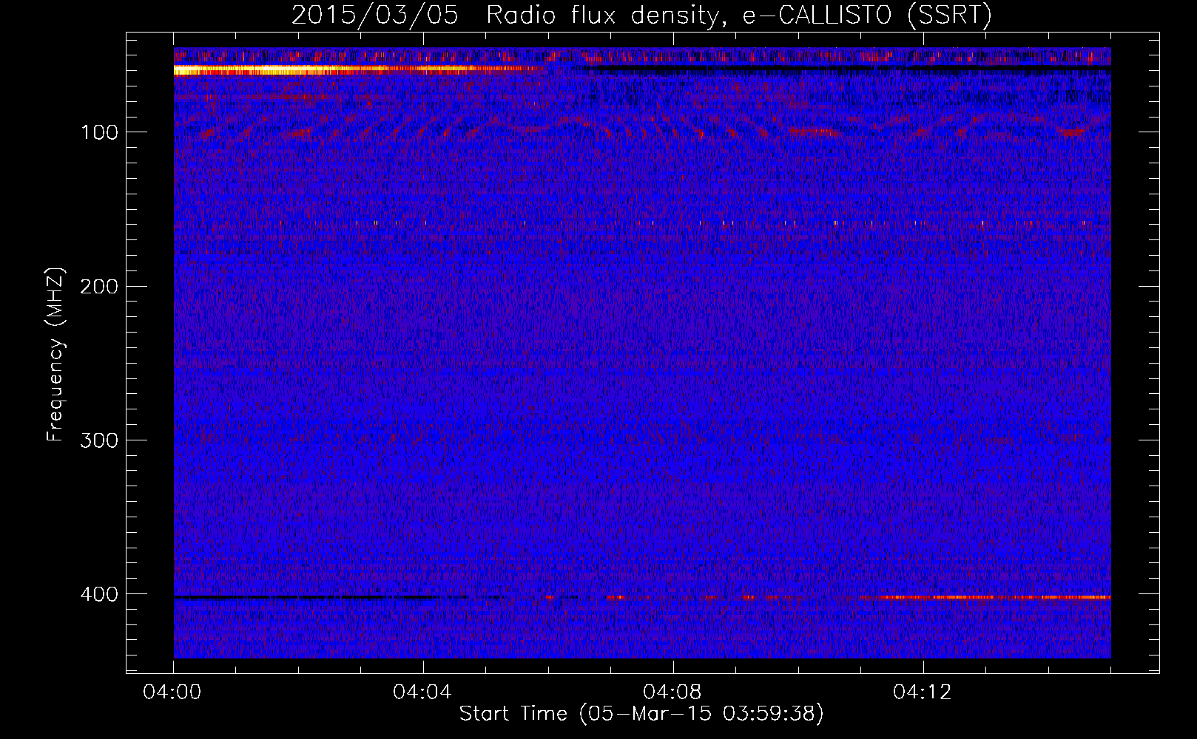Click the '400' frequency tick label
The height and width of the screenshot is (739, 1197).
(99, 594)
